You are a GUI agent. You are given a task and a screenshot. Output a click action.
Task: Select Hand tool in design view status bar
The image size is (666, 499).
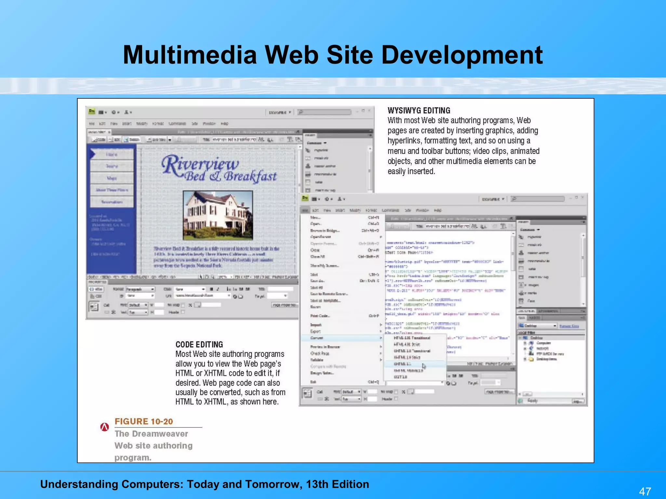(x=206, y=277)
